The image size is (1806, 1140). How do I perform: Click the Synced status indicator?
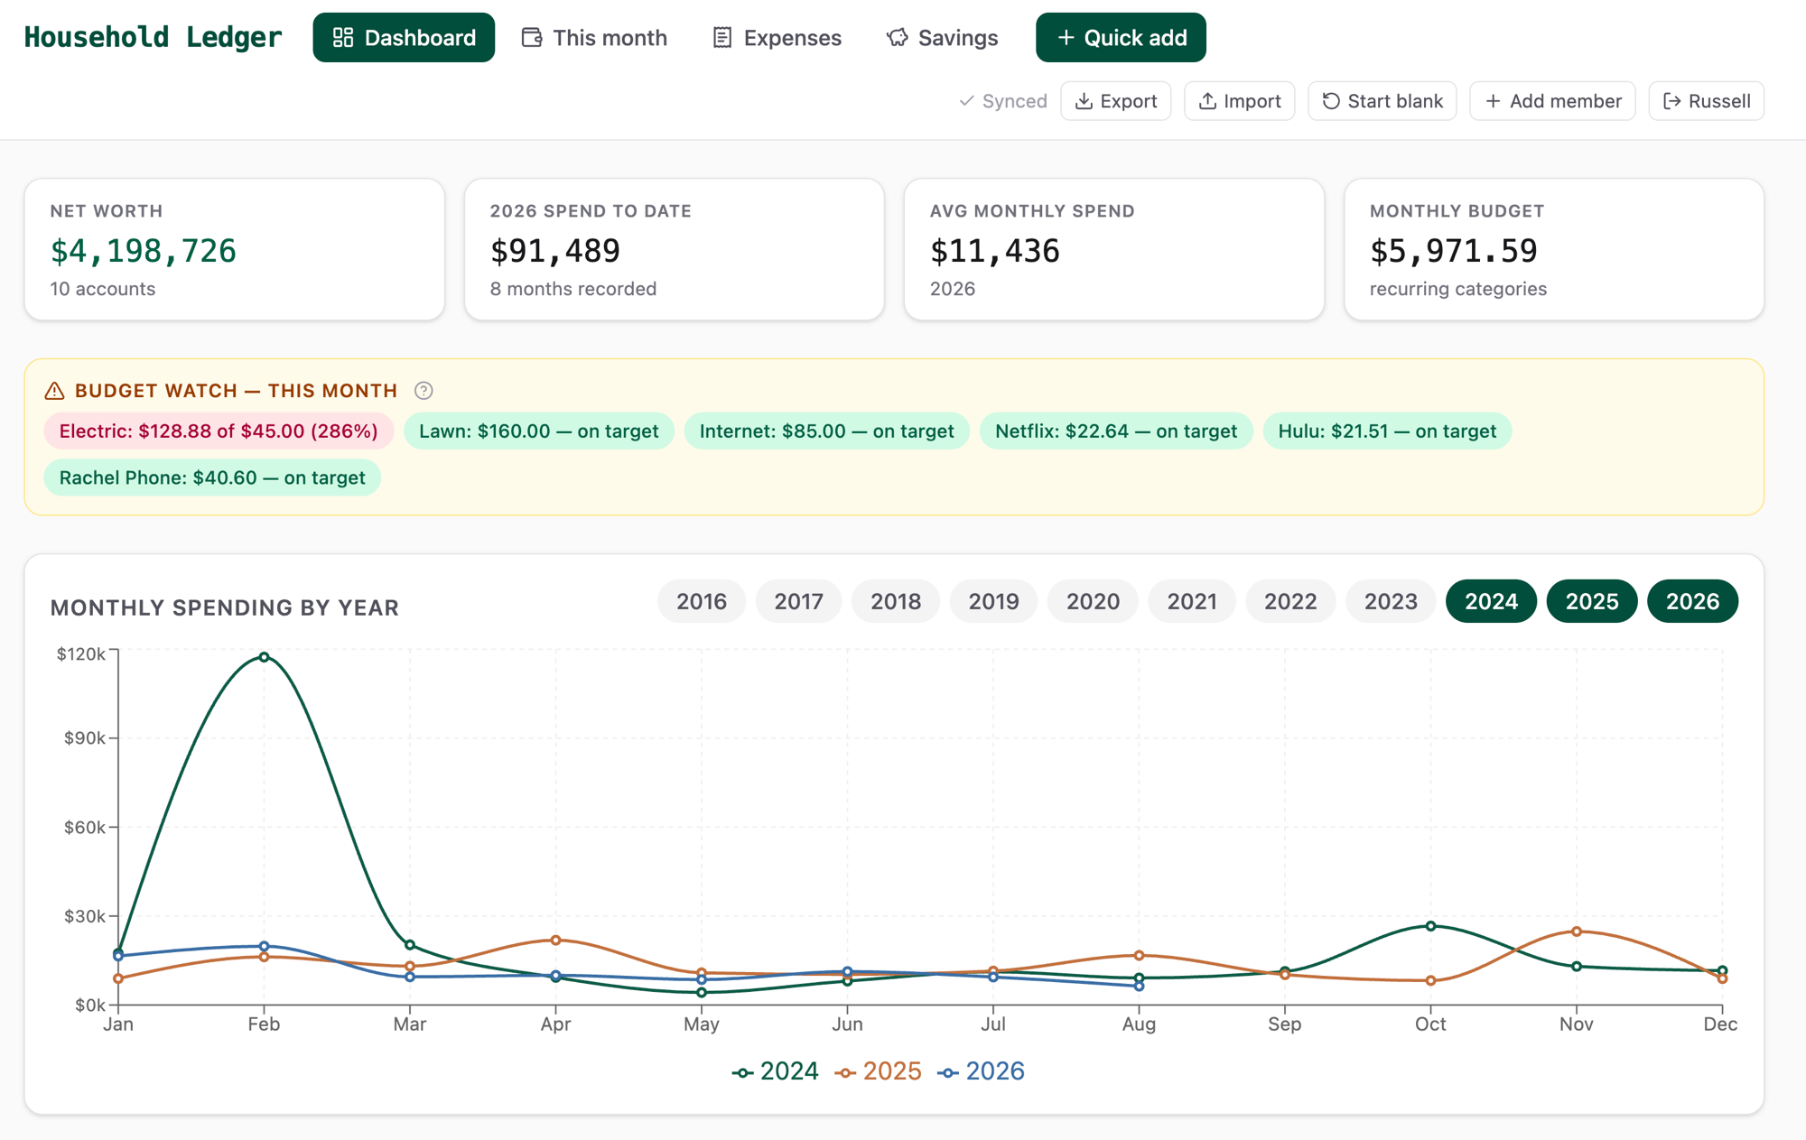coord(1003,101)
